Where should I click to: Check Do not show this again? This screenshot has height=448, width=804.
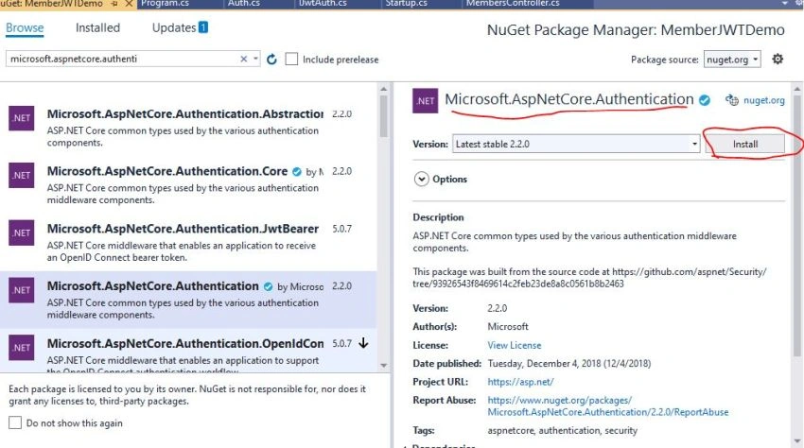tap(15, 422)
